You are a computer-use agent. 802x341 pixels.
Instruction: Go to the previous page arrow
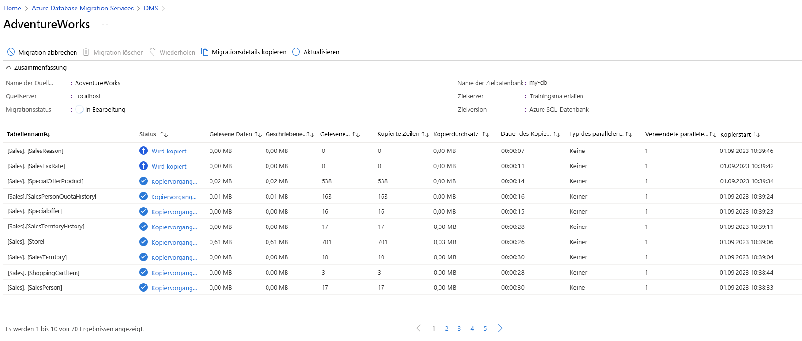(x=419, y=328)
